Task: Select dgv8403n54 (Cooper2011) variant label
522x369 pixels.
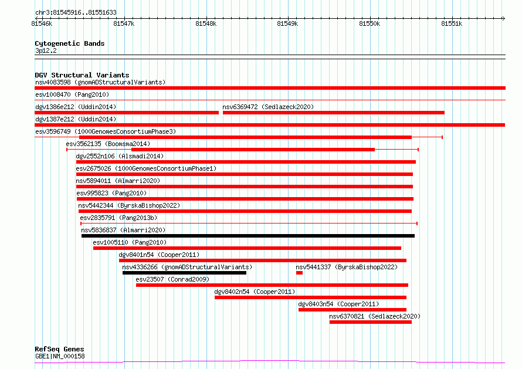Action: [338, 304]
